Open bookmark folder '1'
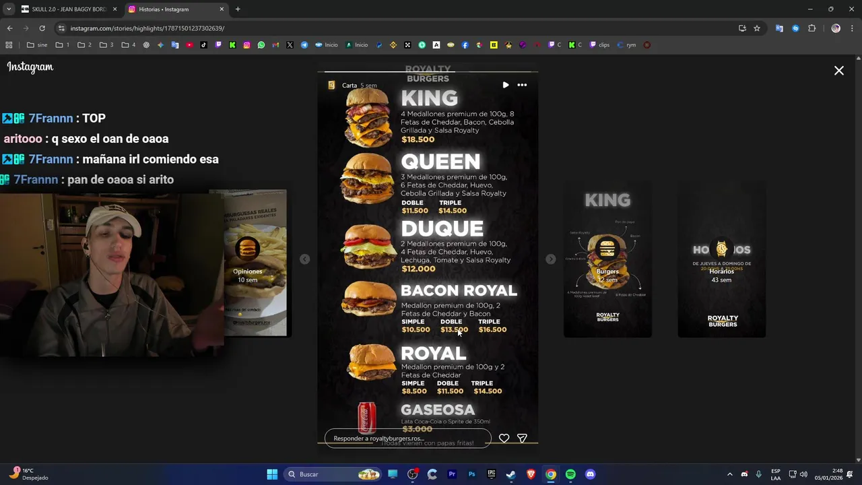This screenshot has width=862, height=485. pos(63,45)
